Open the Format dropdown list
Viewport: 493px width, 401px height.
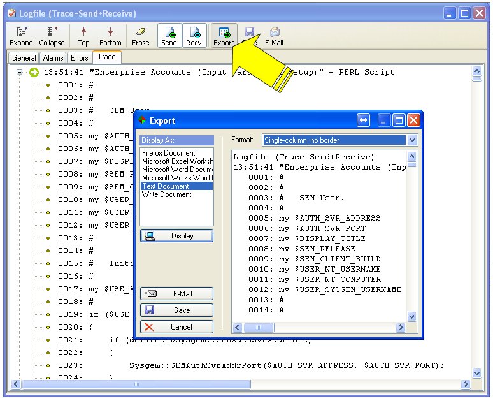coord(412,140)
